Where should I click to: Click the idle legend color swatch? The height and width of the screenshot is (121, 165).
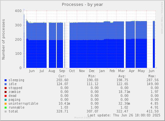6,84
